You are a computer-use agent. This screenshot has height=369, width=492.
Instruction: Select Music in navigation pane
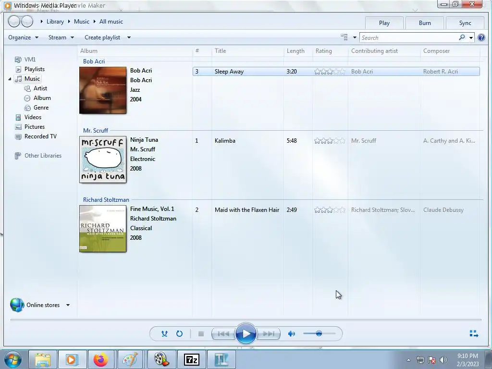27,79
